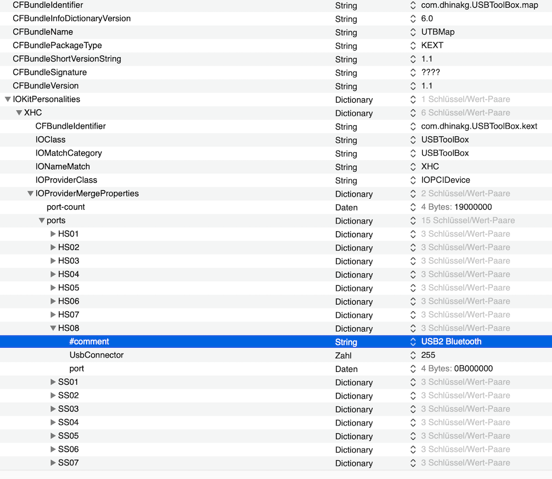552x479 pixels.
Task: Edit the USB2 Bluetooth comment value
Action: 451,342
